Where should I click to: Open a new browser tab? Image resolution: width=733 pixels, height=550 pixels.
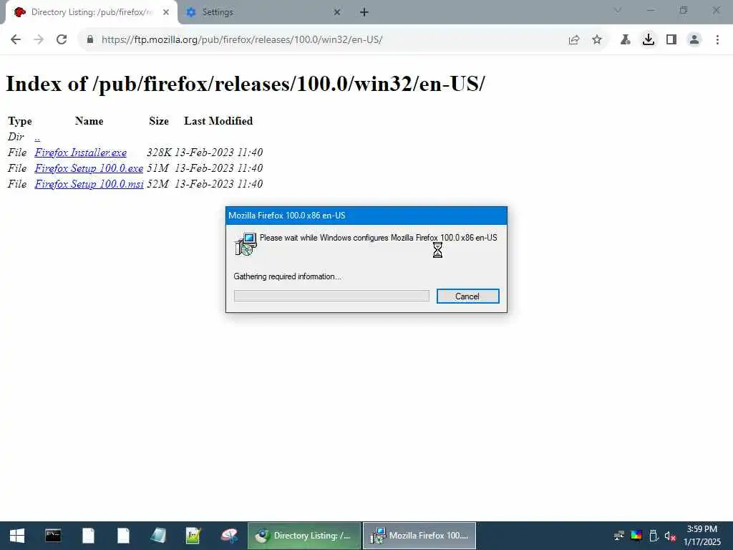click(x=364, y=12)
